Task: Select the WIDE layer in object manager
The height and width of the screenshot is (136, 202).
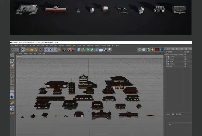Action: click(171, 62)
